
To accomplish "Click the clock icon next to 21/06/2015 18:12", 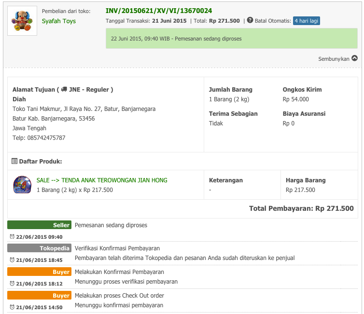I will pyautogui.click(x=12, y=284).
